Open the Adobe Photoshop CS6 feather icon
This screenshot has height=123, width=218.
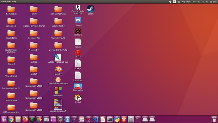pyautogui.click(x=58, y=57)
